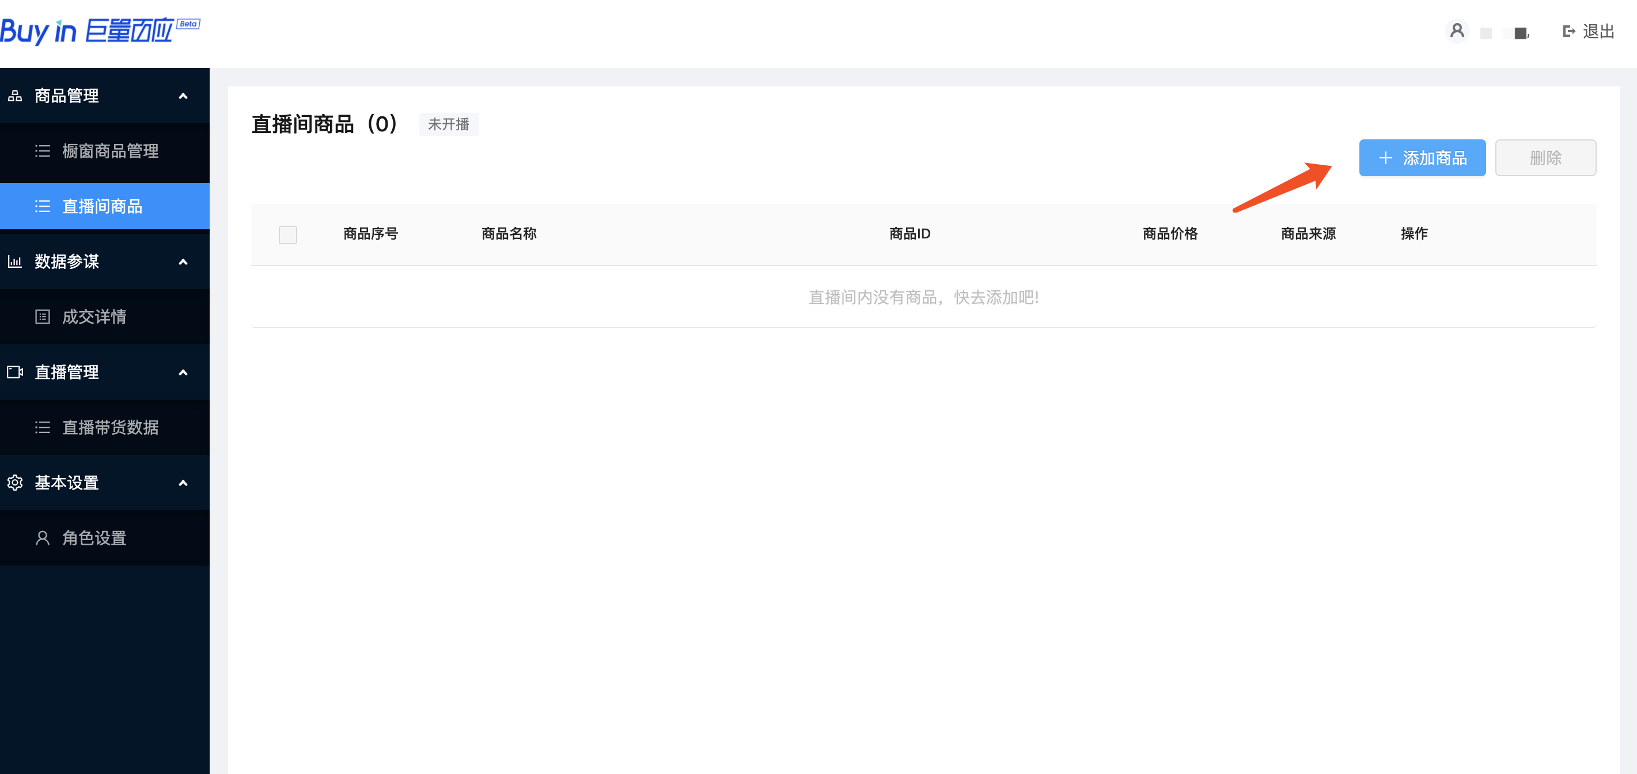Click the user avatar icon
Image resolution: width=1637 pixels, height=774 pixels.
[x=1457, y=31]
